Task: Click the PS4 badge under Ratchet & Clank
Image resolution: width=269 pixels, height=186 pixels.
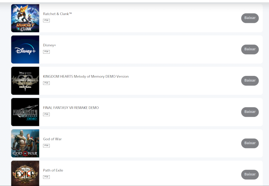Action: (x=46, y=20)
